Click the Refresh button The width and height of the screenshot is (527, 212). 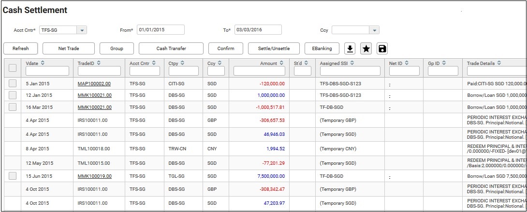pos(20,49)
